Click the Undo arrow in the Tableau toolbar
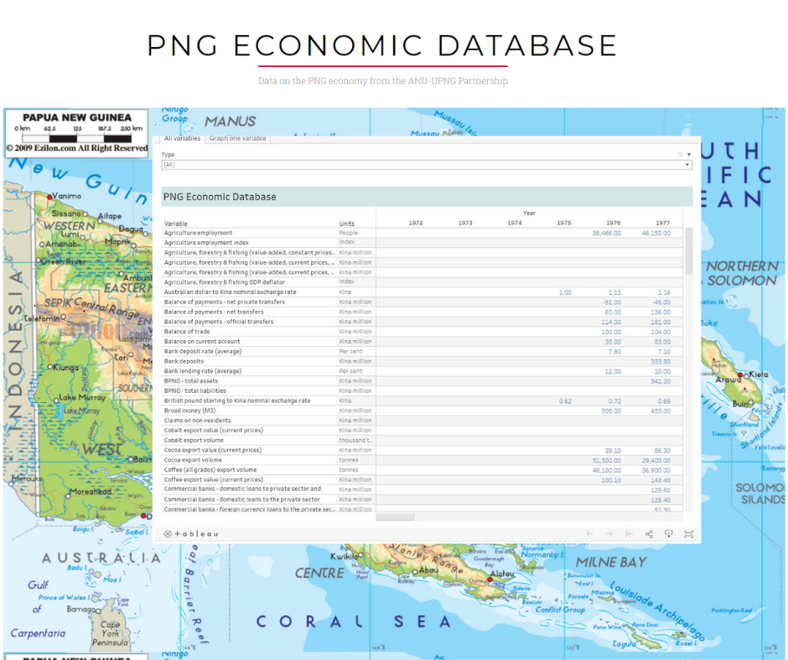The image size is (788, 660). click(589, 534)
